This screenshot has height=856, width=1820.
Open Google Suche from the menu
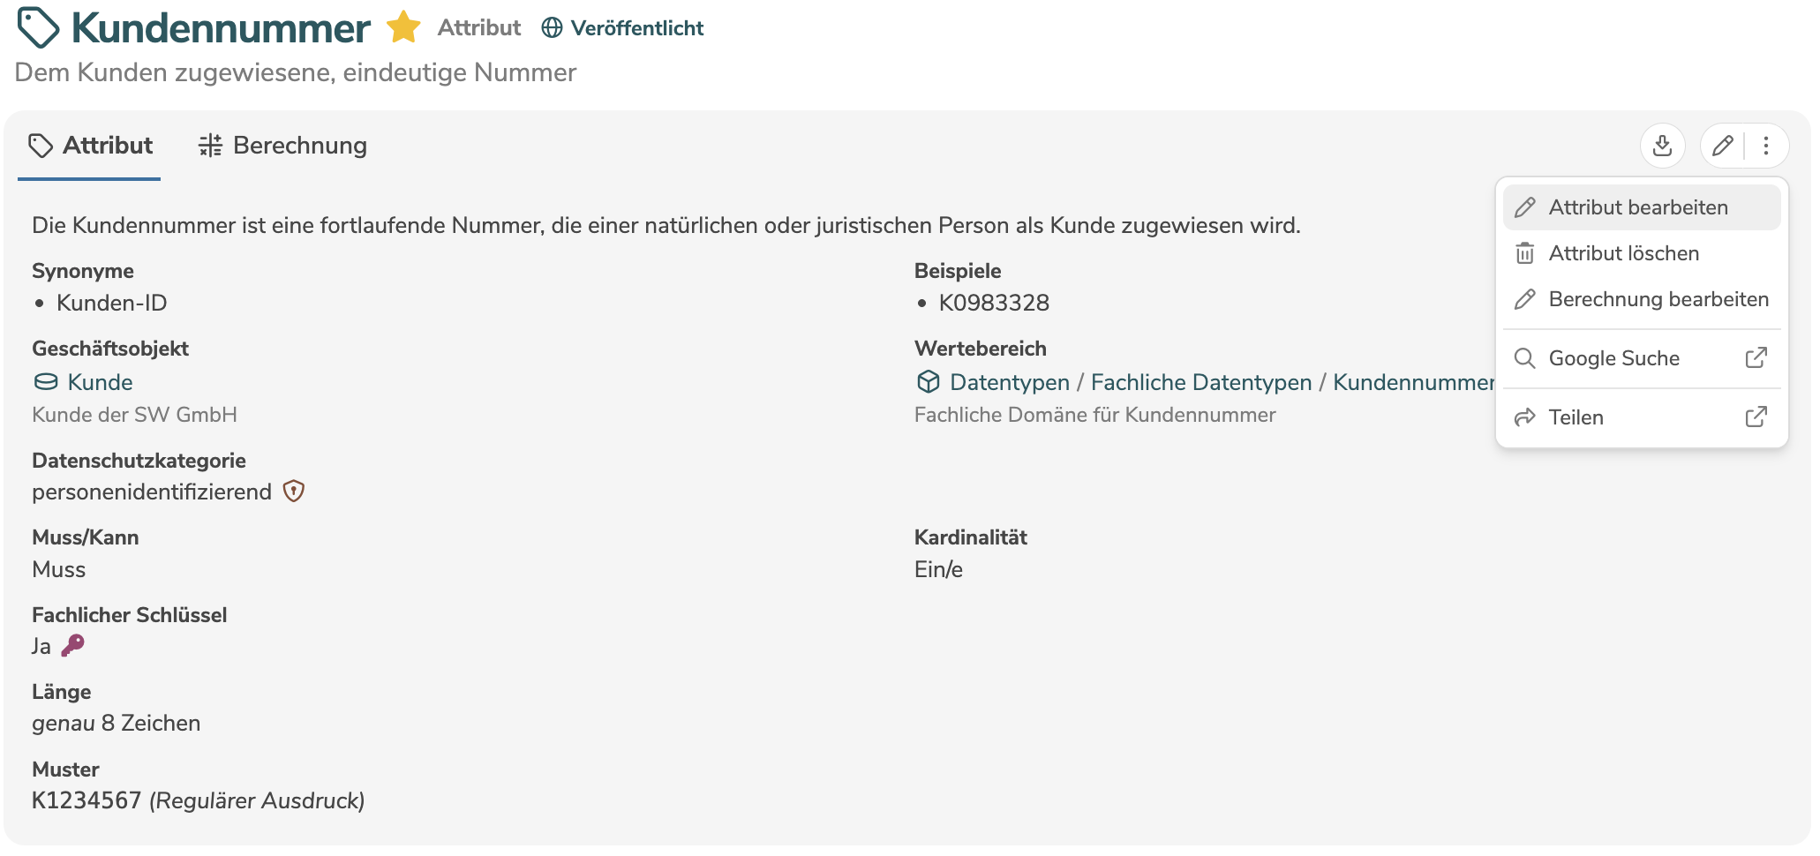(x=1613, y=358)
